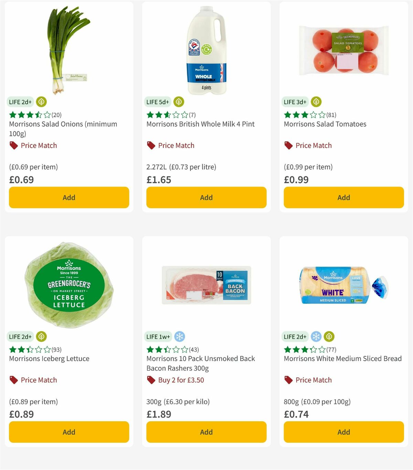Expand reviews for bacon via (43) rating count
Viewport: 413px width, 470px height.
pos(193,350)
